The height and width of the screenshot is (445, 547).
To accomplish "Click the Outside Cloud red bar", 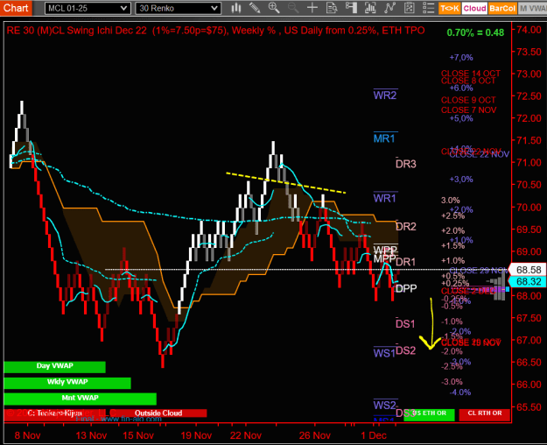I will (x=158, y=413).
